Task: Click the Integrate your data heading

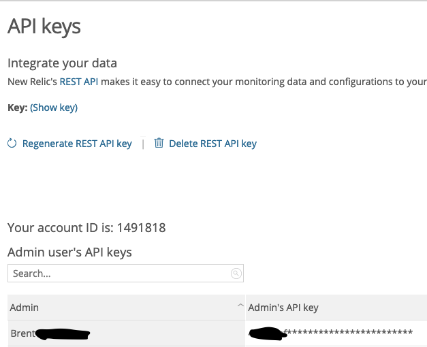Action: 62,63
